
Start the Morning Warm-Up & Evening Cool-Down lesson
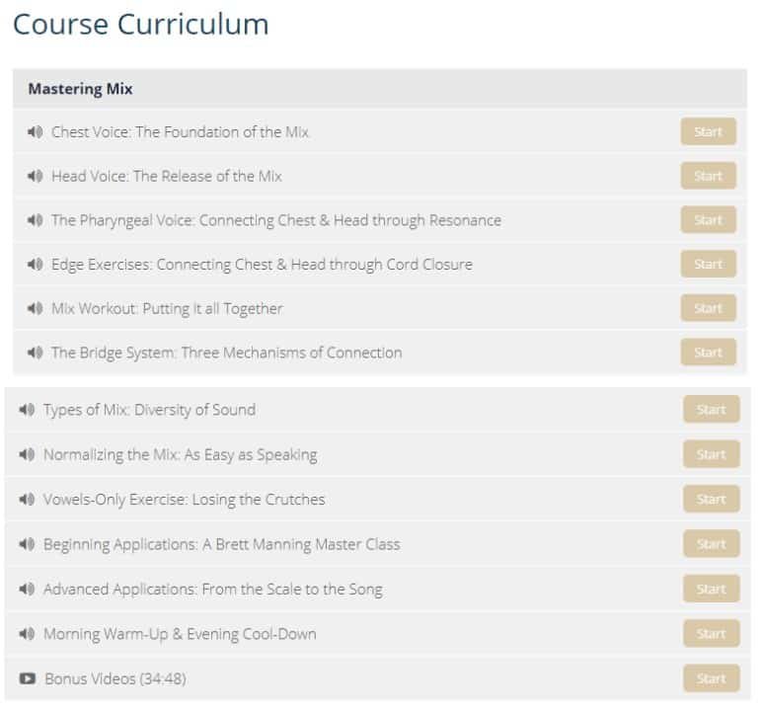pyautogui.click(x=711, y=634)
